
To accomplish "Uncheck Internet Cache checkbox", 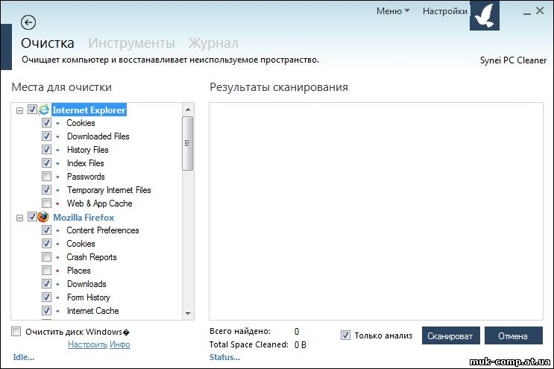I will point(46,310).
